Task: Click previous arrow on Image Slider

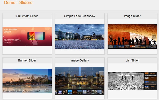Action: pyautogui.click(x=111, y=37)
